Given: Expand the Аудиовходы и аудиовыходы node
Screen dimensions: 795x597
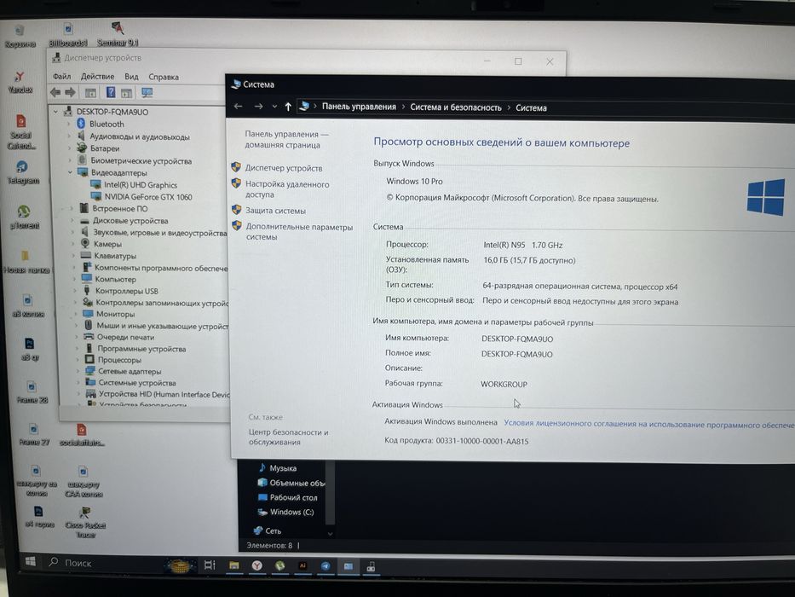Looking at the screenshot, I should pyautogui.click(x=70, y=136).
